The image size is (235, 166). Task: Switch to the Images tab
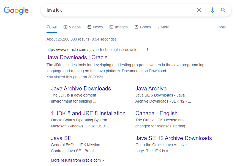point(119,27)
